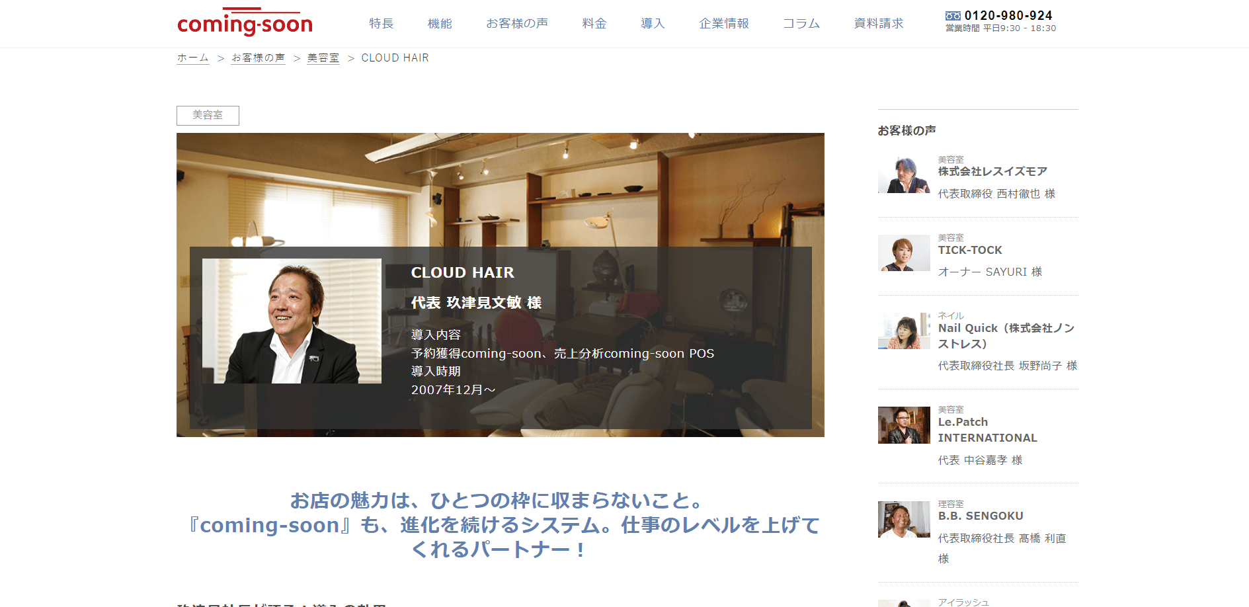Open the 機能 menu item
This screenshot has height=607, width=1249.
point(440,23)
